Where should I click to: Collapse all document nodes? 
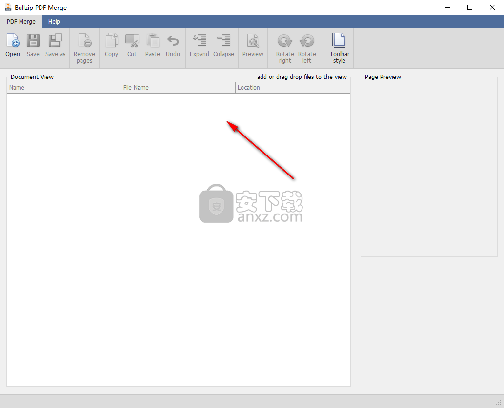tap(223, 45)
